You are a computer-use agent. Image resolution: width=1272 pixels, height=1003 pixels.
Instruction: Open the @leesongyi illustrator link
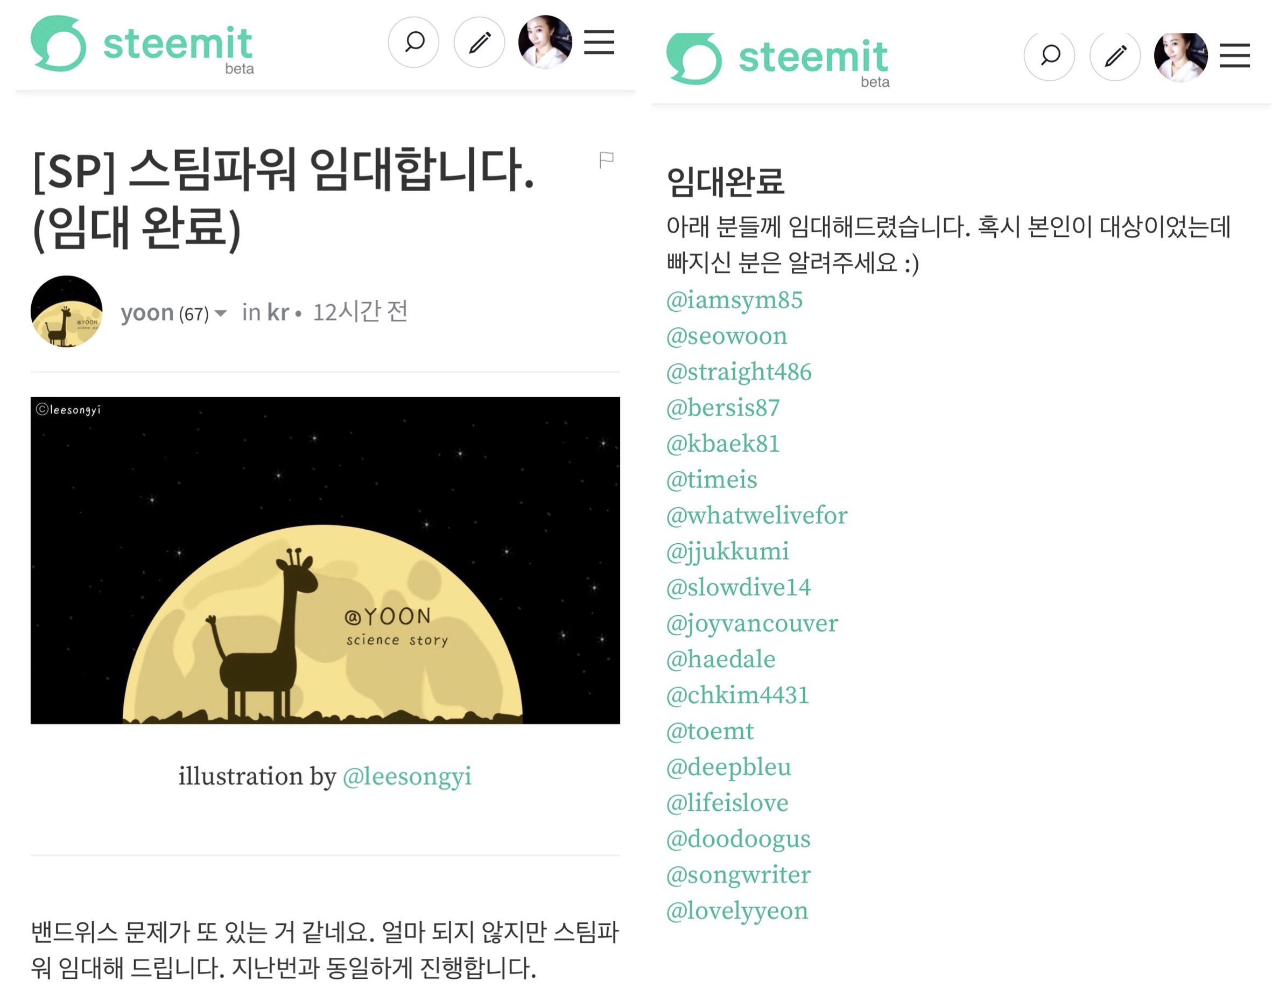point(407,776)
